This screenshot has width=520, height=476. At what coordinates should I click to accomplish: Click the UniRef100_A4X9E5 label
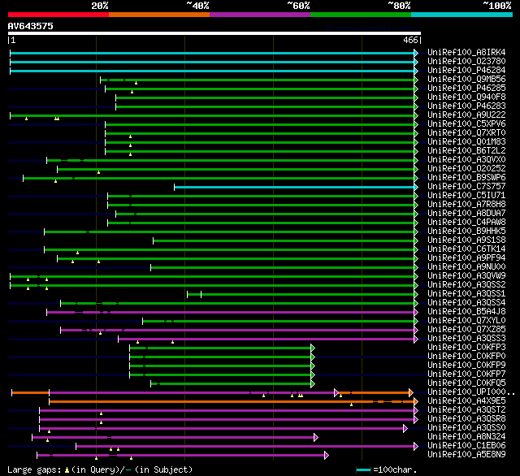(x=466, y=401)
